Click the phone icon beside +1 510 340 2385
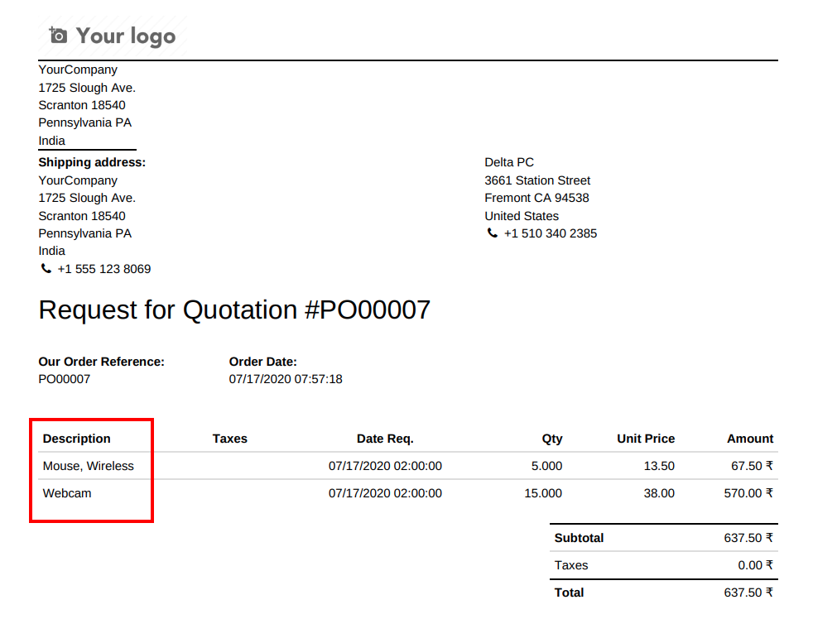Screen dimensions: 813x643 pos(492,233)
